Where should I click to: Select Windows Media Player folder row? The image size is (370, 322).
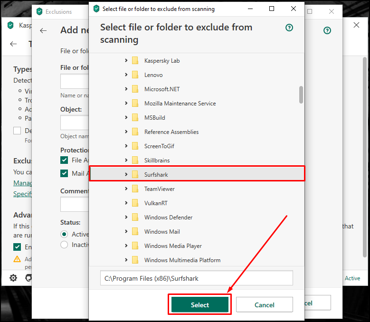(197, 246)
